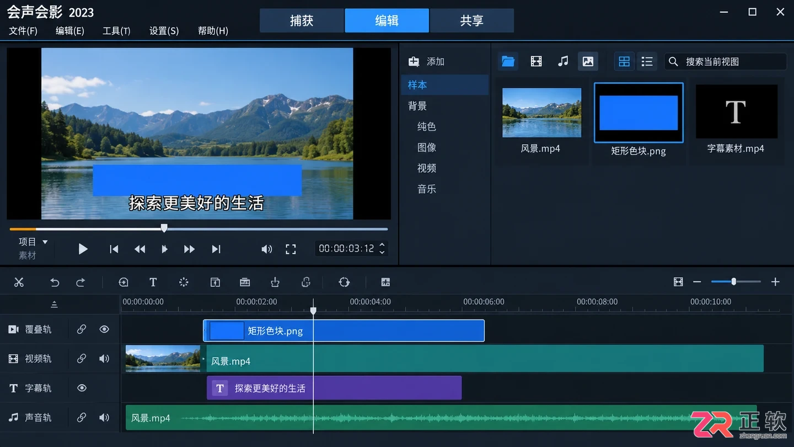Select the scissors split clip tool

[19, 282]
